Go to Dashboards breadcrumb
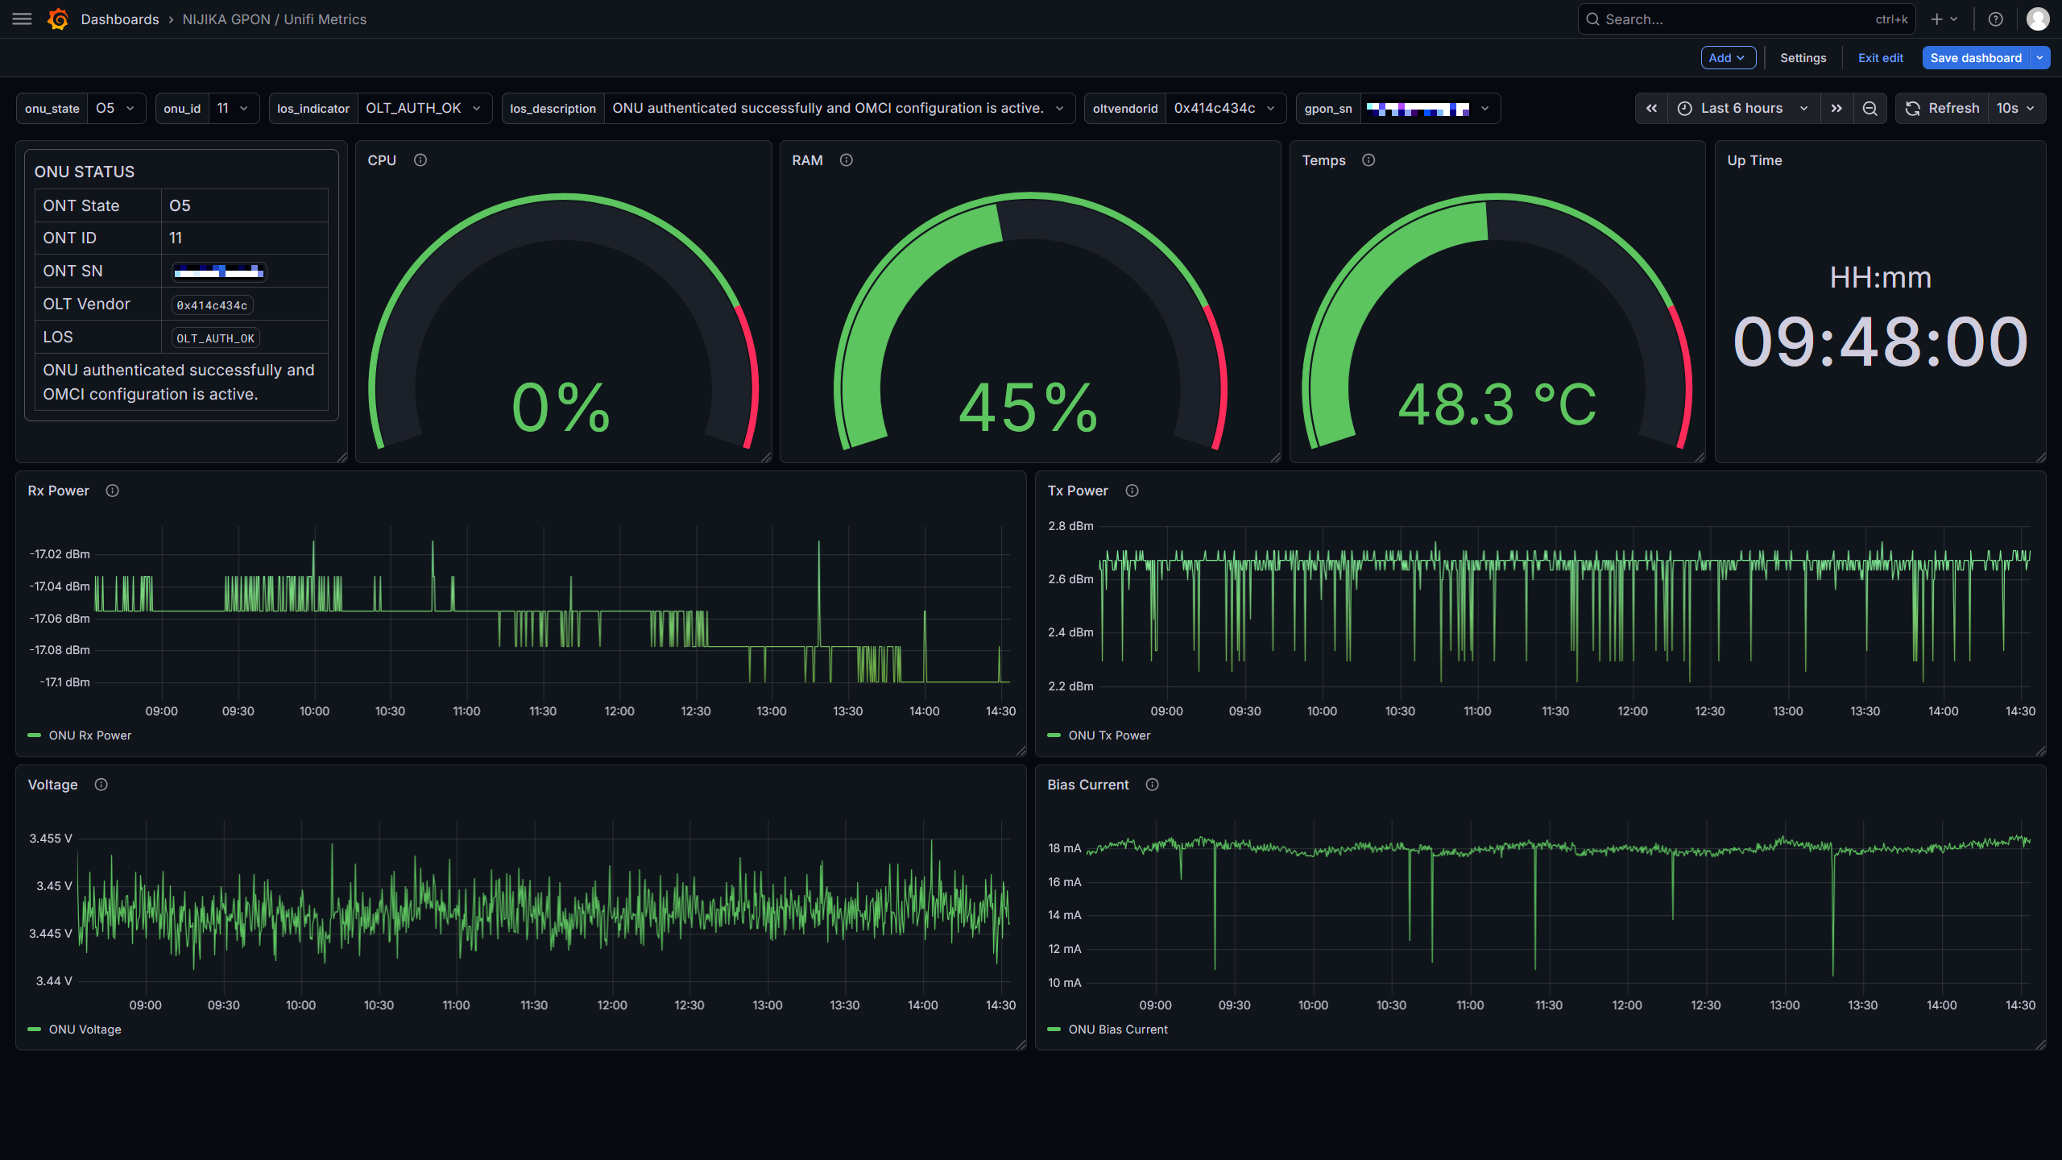The height and width of the screenshot is (1160, 2062). (x=119, y=19)
